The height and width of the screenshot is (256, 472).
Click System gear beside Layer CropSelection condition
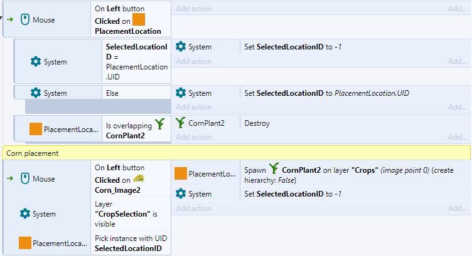tap(25, 213)
